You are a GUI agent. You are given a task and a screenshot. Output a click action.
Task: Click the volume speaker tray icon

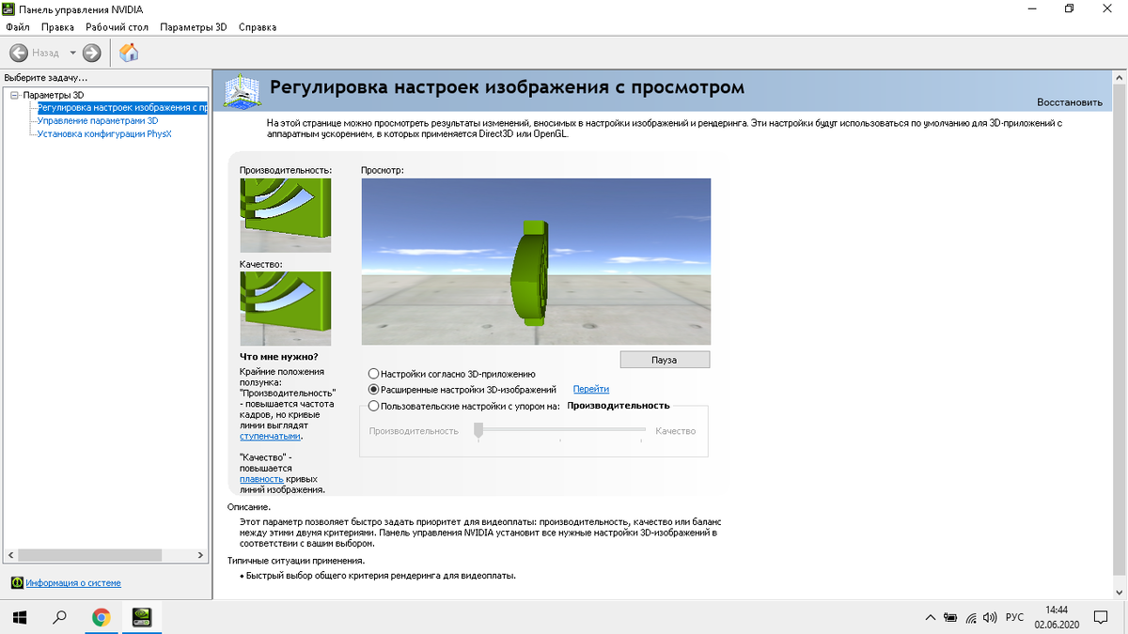tap(989, 618)
